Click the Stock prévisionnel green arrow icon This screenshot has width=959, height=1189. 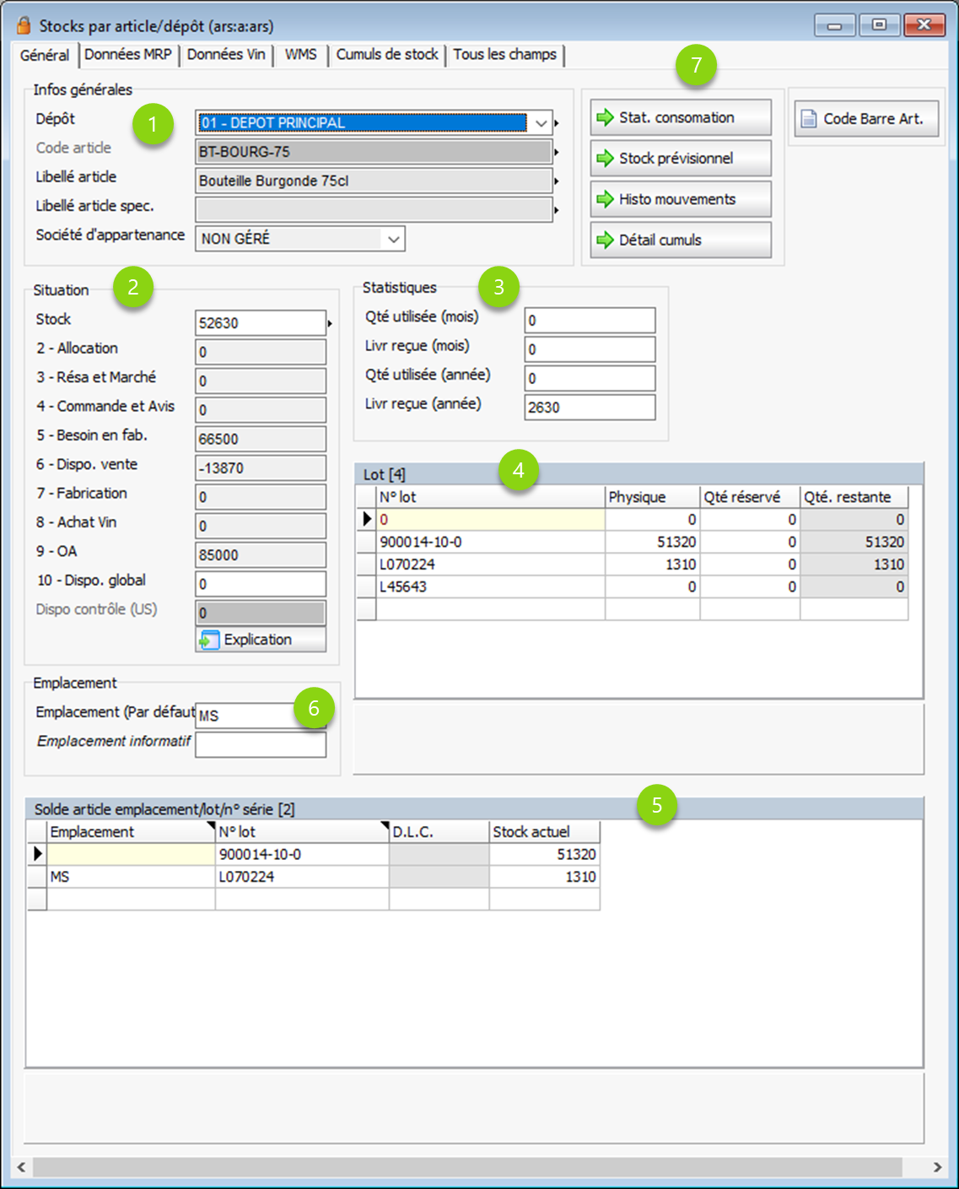[x=605, y=159]
